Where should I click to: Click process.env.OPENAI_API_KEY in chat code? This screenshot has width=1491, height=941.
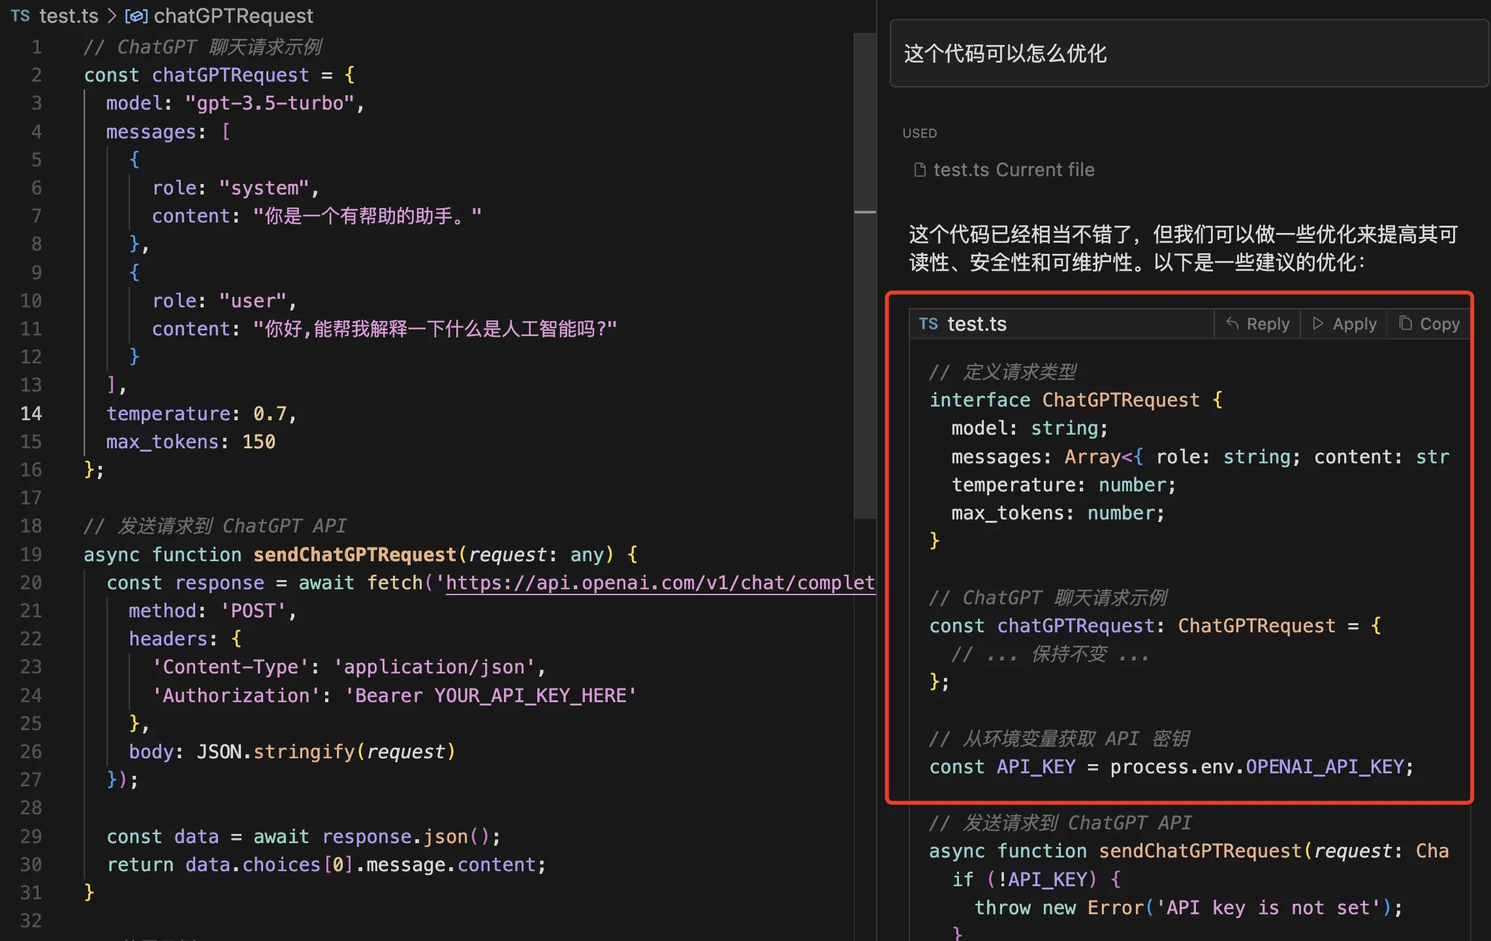tap(1257, 767)
